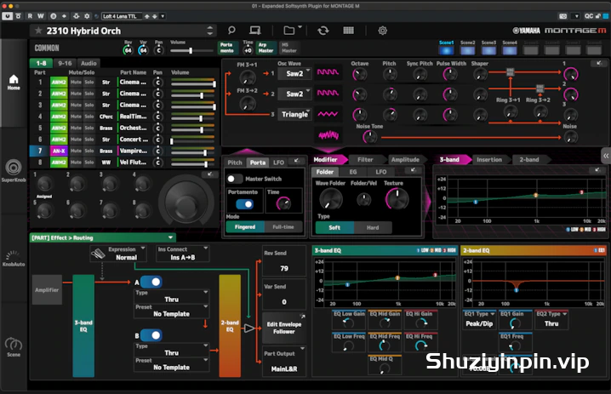This screenshot has height=394, width=611.
Task: Select the Triangle wave shape thumbnail for oscillator 3
Action: 328,114
